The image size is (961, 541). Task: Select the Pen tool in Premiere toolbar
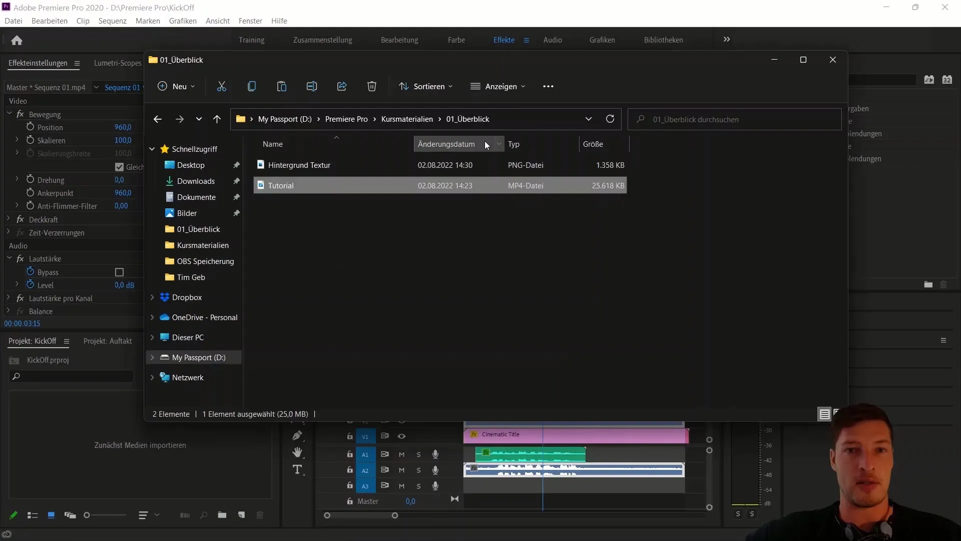click(297, 435)
